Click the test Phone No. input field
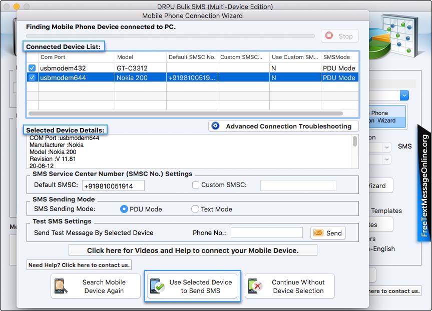Image resolution: width=432 pixels, height=311 pixels. click(x=267, y=232)
